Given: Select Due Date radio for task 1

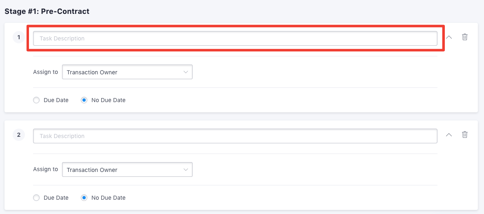Looking at the screenshot, I should tap(36, 100).
